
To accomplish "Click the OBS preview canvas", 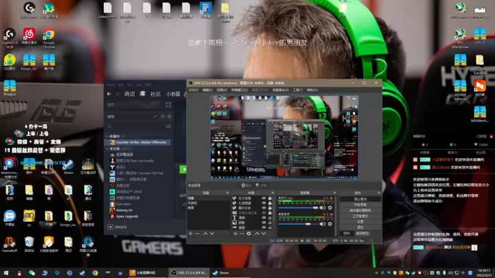I will (x=285, y=137).
